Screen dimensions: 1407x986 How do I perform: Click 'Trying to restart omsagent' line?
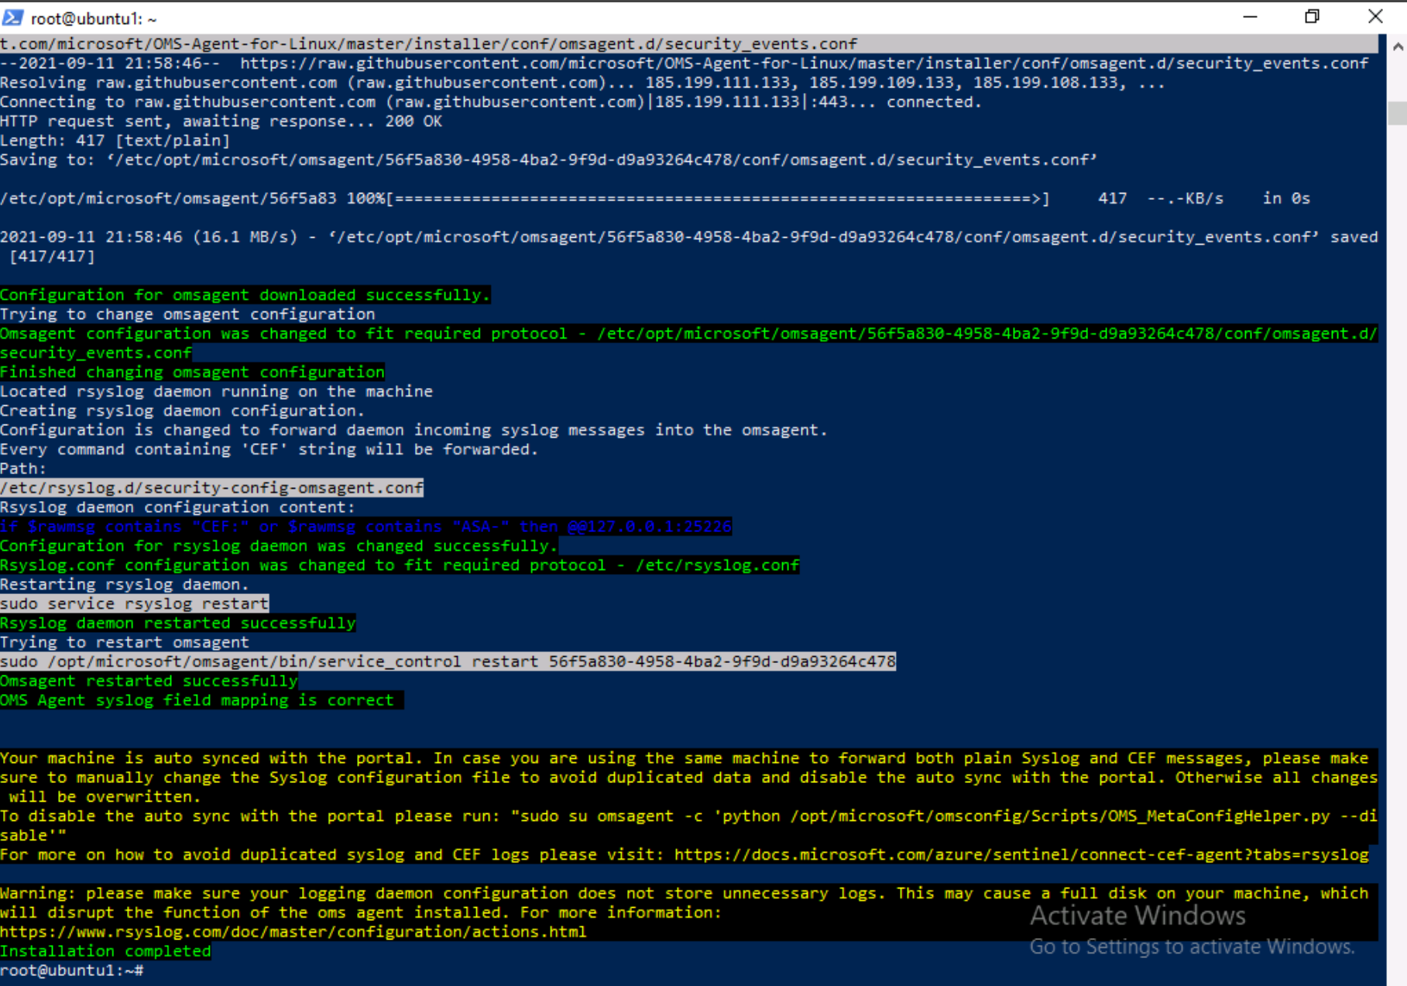click(125, 642)
